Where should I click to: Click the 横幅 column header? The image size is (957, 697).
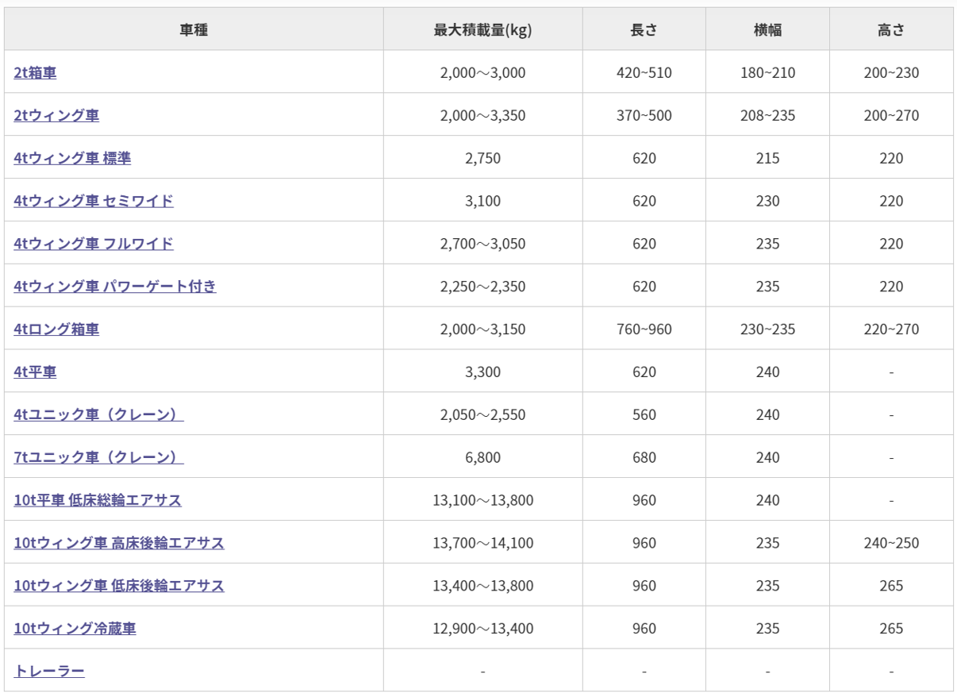click(767, 29)
